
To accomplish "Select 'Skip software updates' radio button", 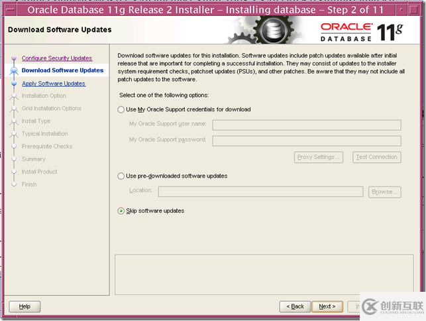I will coord(121,211).
